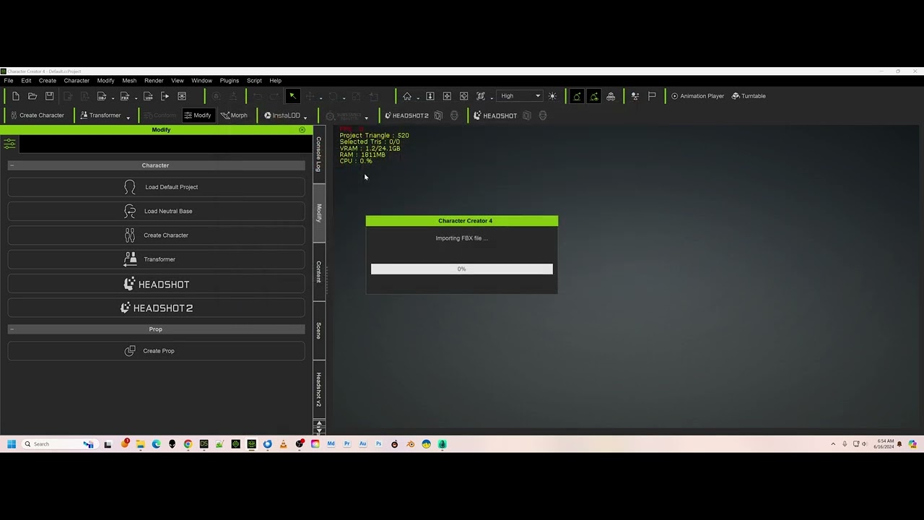Click the move-arrows camera view icon
924x520 pixels.
coord(447,96)
